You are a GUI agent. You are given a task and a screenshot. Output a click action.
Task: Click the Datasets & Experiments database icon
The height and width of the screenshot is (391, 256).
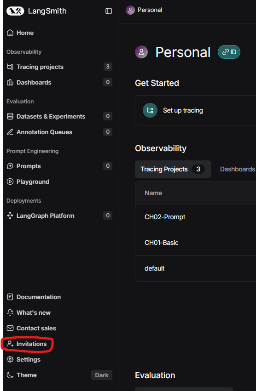(10, 116)
